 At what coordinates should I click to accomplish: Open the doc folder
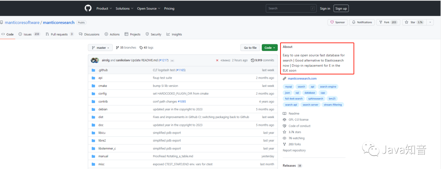coord(101,125)
